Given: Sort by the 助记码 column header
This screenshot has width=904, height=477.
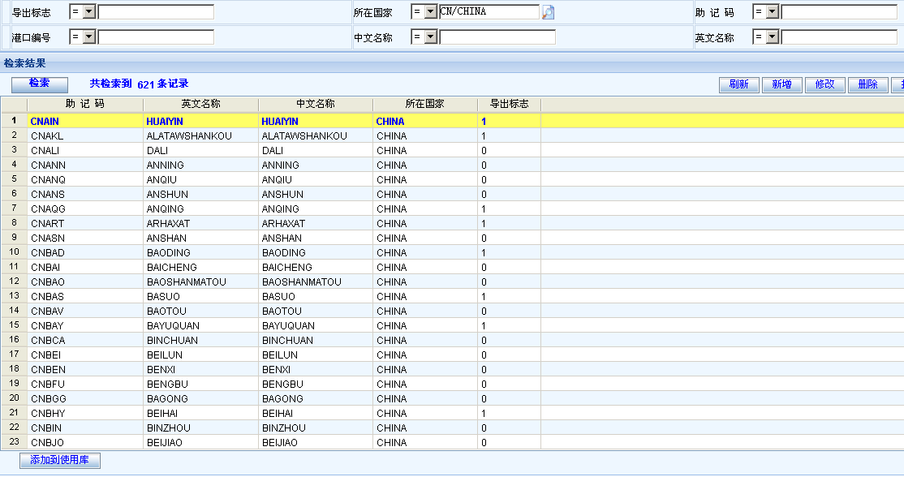Looking at the screenshot, I should click(x=85, y=105).
